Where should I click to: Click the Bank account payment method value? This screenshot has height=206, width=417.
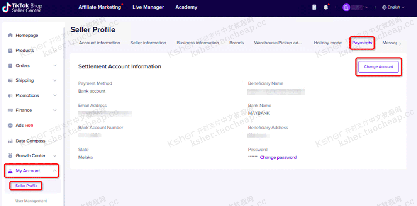point(92,91)
